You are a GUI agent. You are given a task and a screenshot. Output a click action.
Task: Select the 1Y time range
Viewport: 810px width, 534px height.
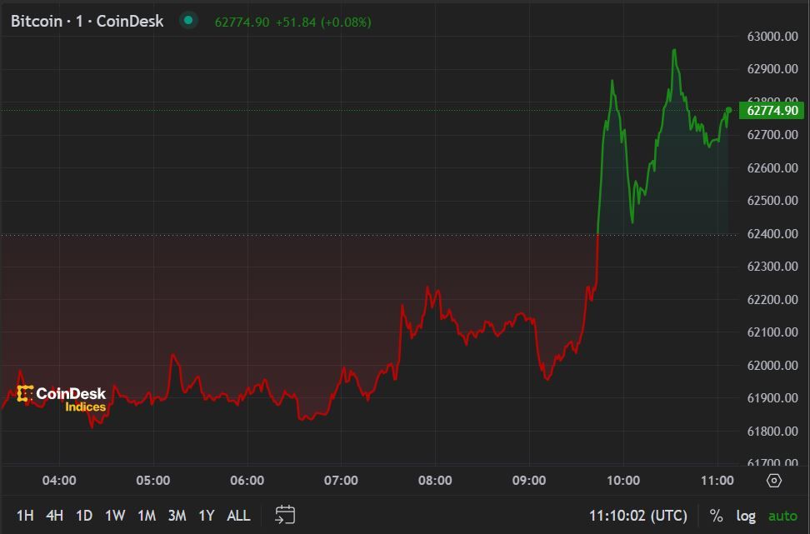point(207,516)
